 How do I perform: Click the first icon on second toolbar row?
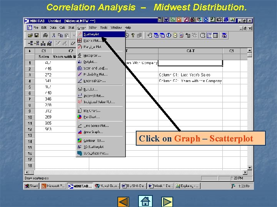[30, 43]
